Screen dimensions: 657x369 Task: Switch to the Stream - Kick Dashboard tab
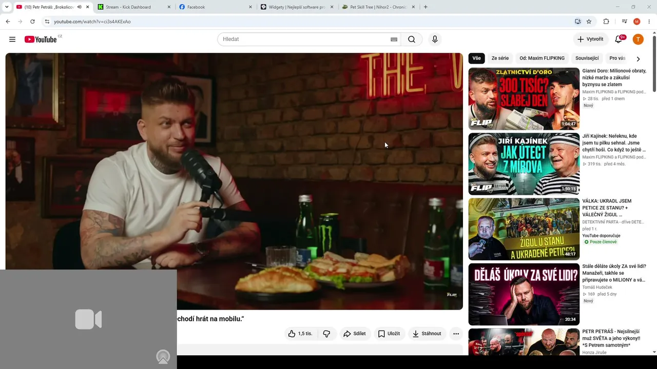point(134,7)
